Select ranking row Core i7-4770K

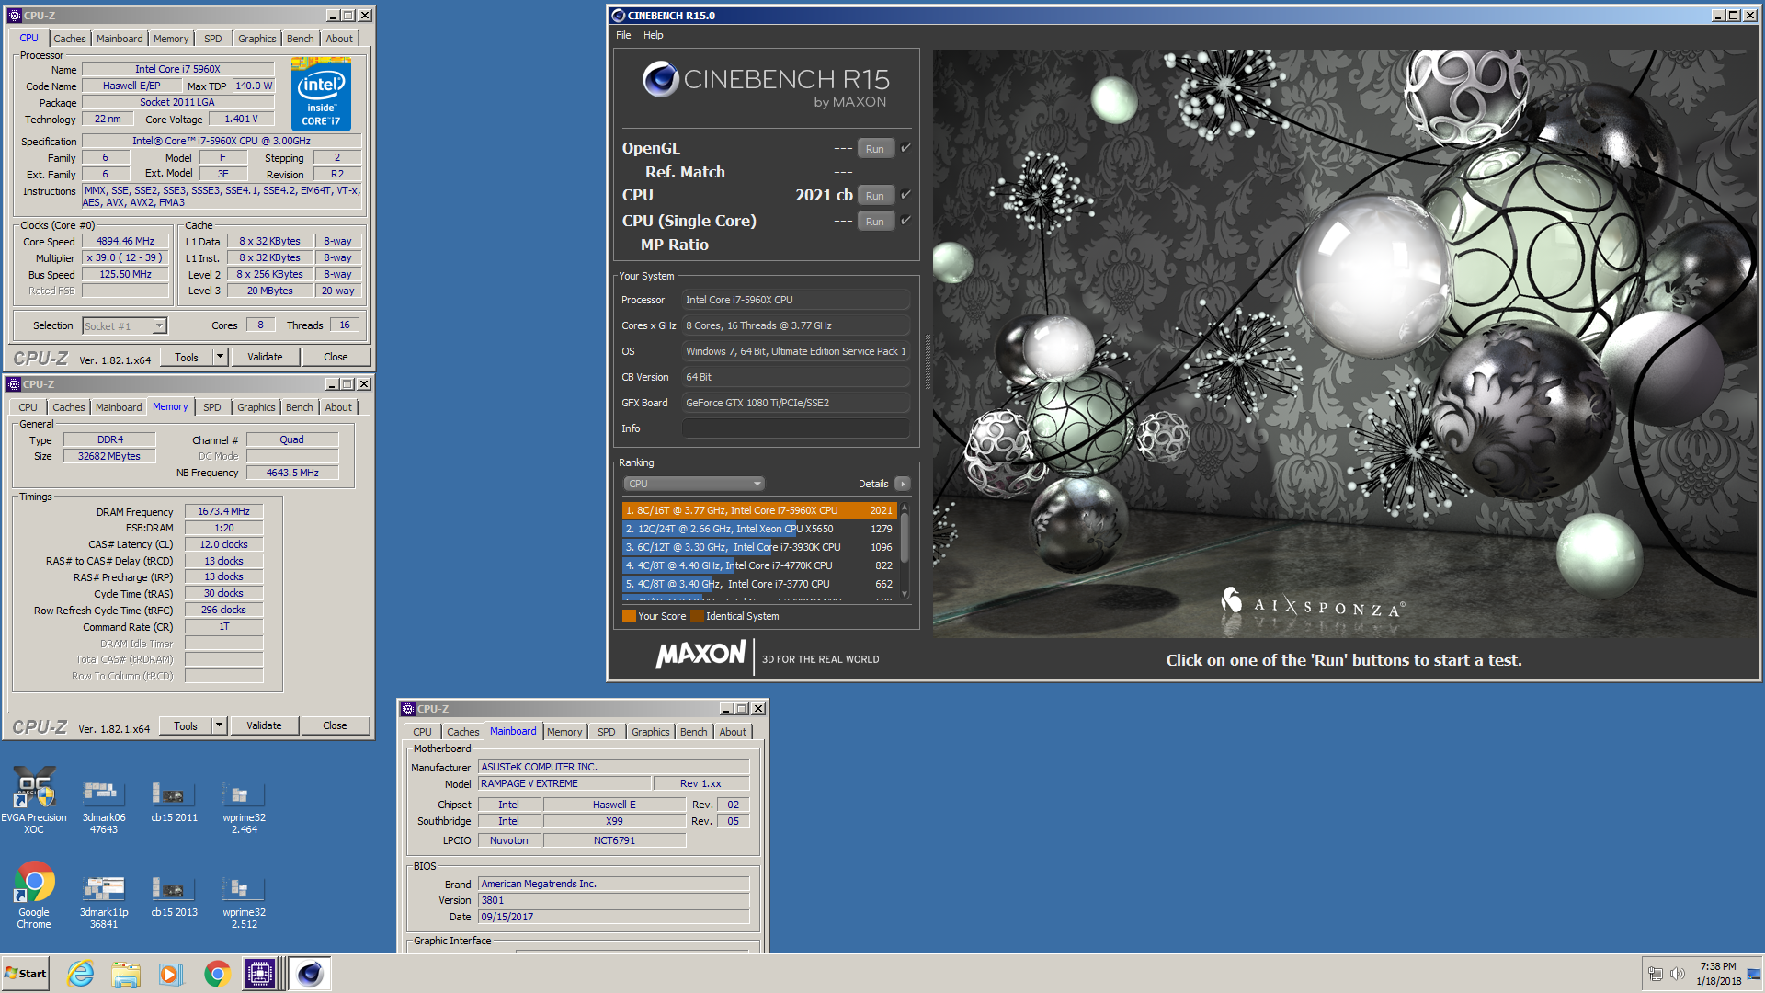click(x=759, y=565)
